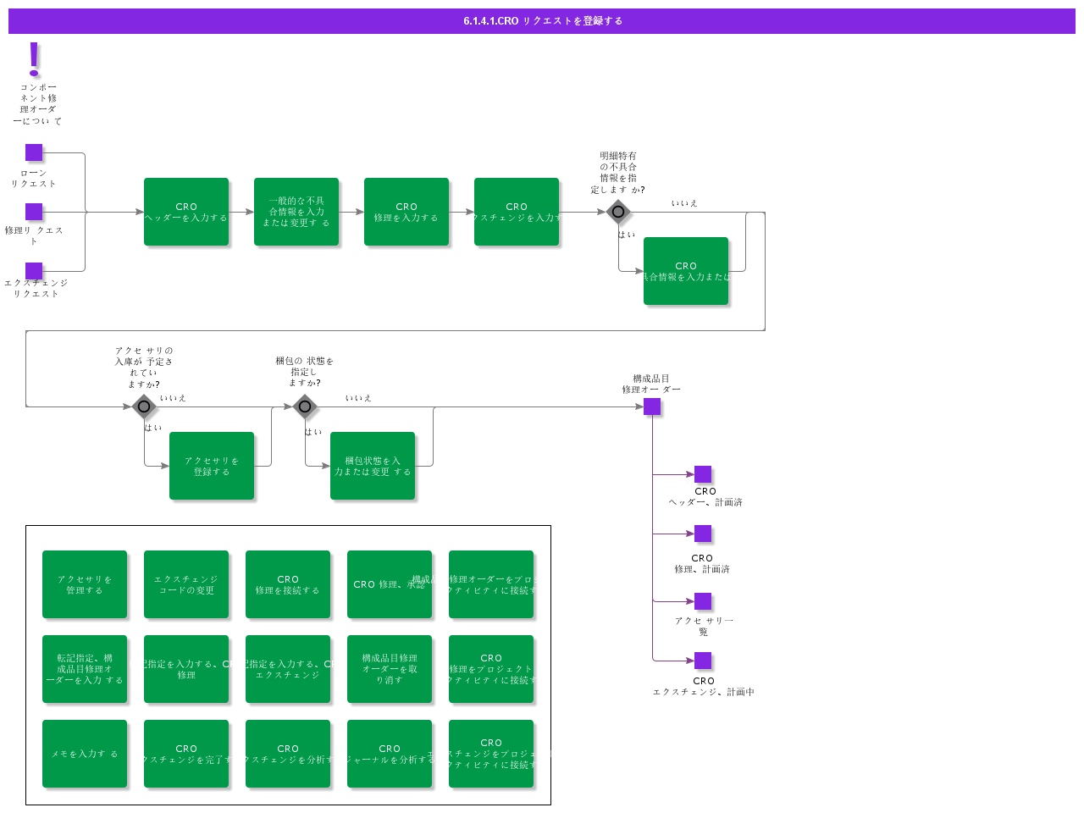Click the アクセサリの入庫が予定されていますか? label

click(x=144, y=368)
